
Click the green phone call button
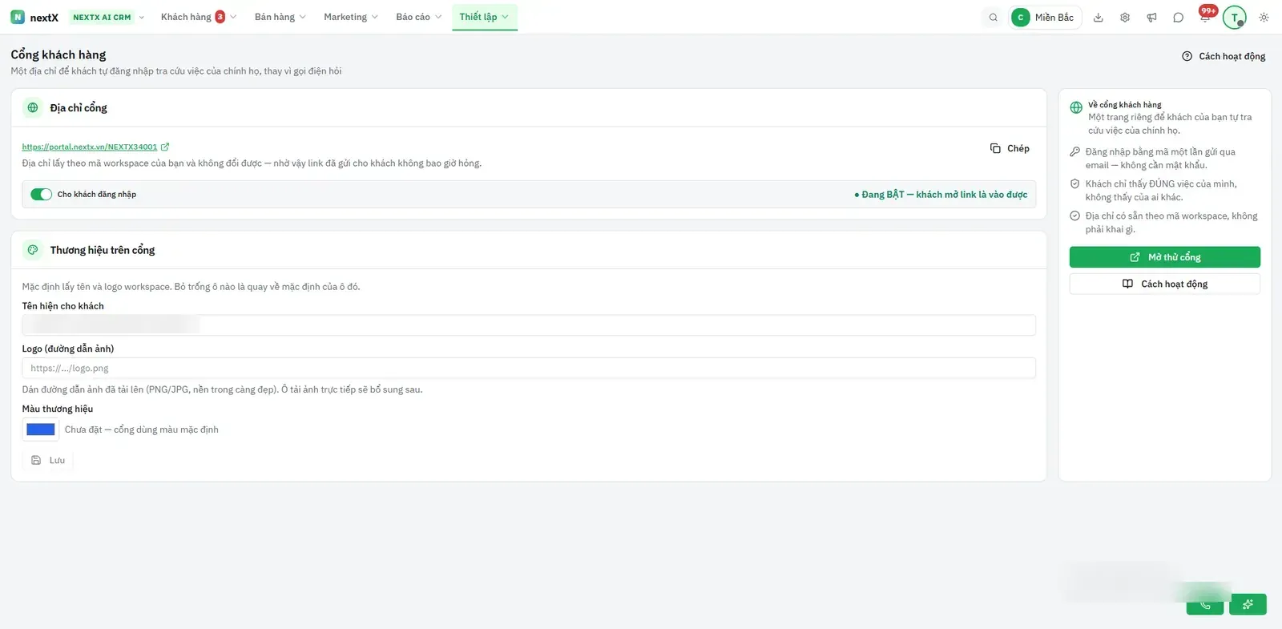[1205, 604]
